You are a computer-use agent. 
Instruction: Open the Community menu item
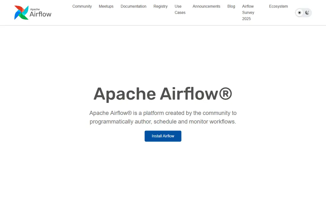point(82,7)
